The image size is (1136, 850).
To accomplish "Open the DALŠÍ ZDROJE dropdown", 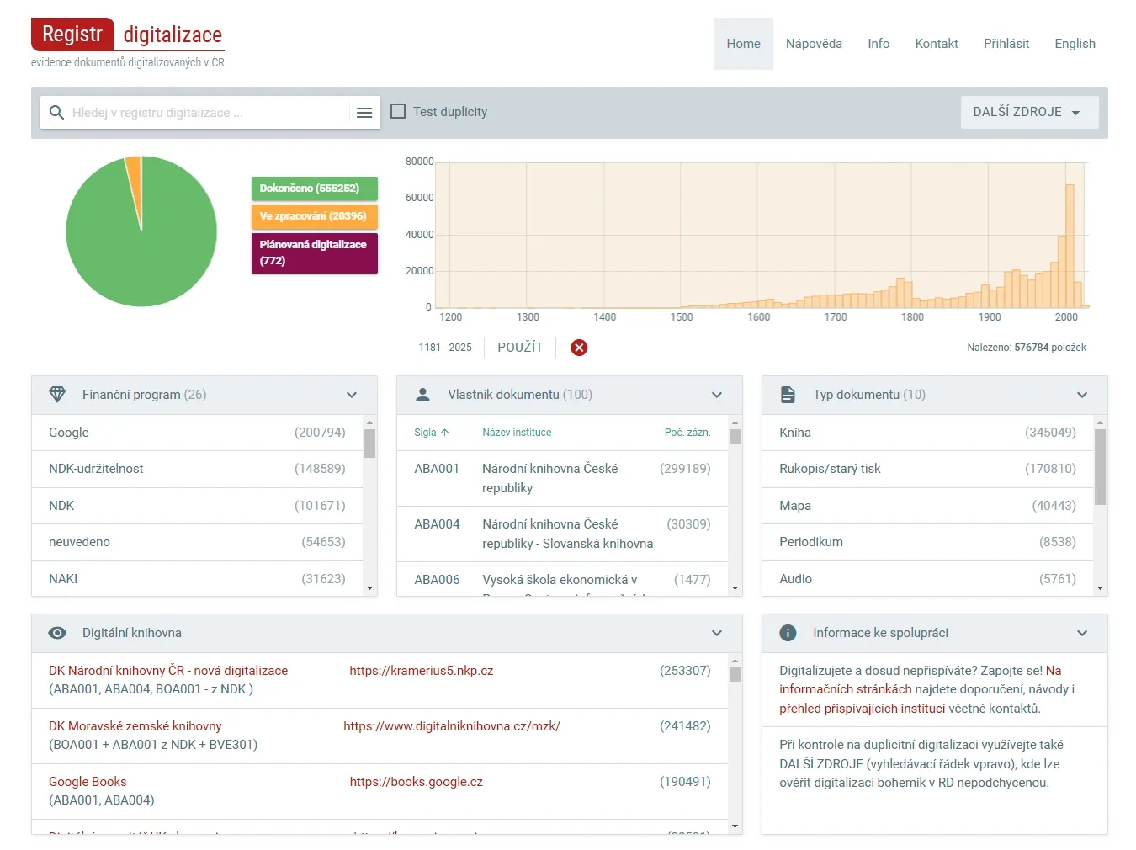I will point(1028,112).
